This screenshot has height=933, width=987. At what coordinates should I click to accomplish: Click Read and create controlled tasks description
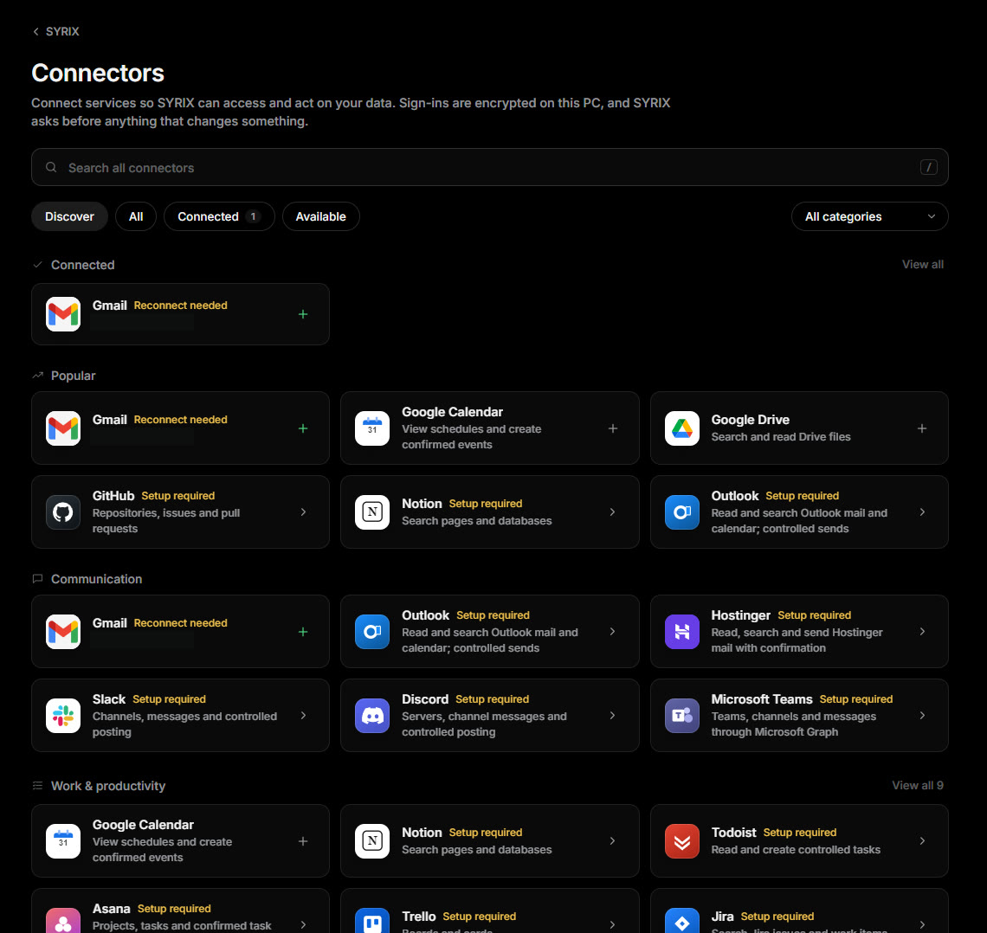coord(796,849)
